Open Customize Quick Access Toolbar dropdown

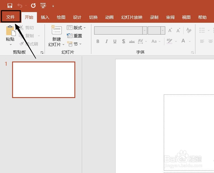(x=53, y=6)
